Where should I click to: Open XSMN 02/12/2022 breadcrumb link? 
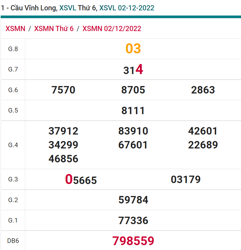point(112,28)
